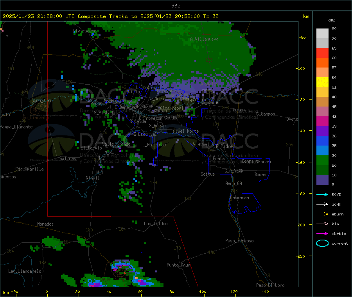Pick the dark green swatch between 20 and 10

(x=322, y=170)
